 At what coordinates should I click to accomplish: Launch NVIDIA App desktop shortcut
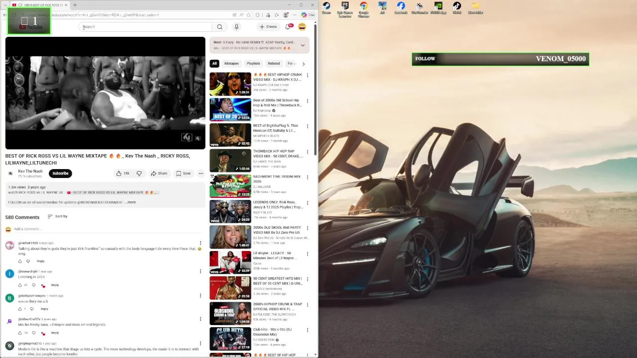(438, 8)
